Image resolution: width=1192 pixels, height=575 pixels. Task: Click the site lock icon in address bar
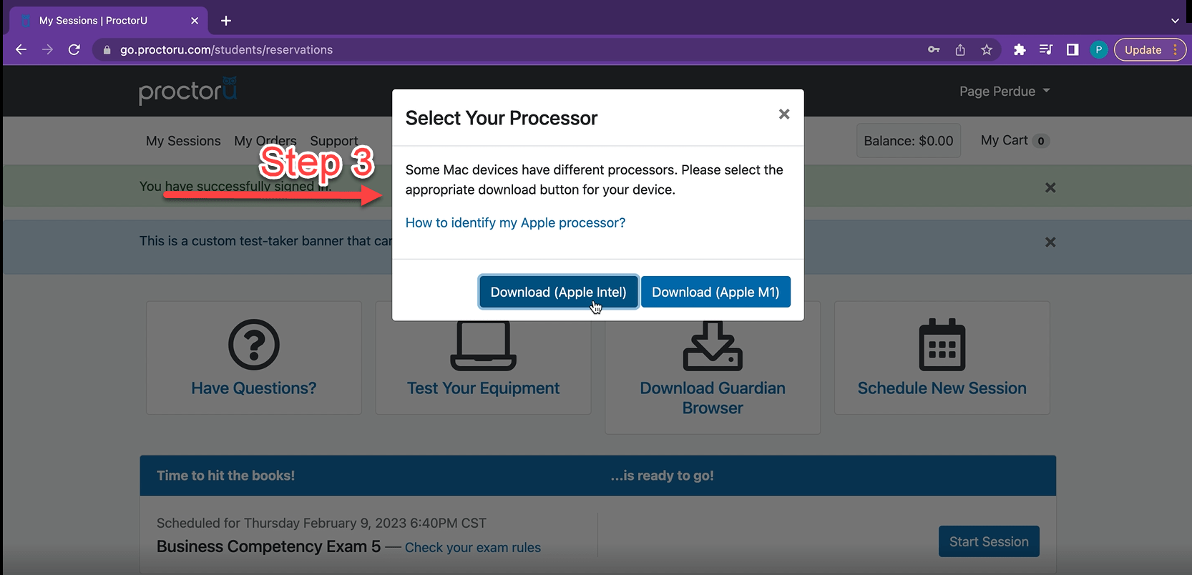(x=107, y=50)
